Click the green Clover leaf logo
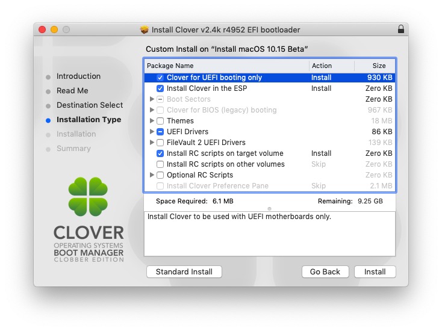This screenshot has height=331, width=442. [x=88, y=196]
